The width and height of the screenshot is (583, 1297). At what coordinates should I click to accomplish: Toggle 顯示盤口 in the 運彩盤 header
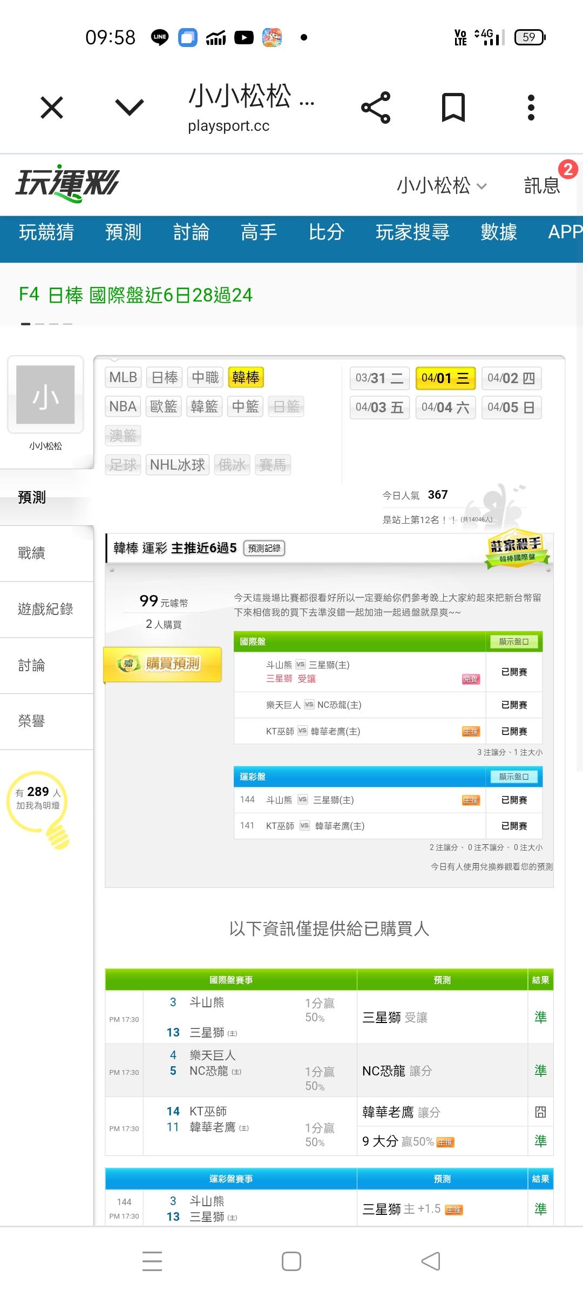coord(513,777)
